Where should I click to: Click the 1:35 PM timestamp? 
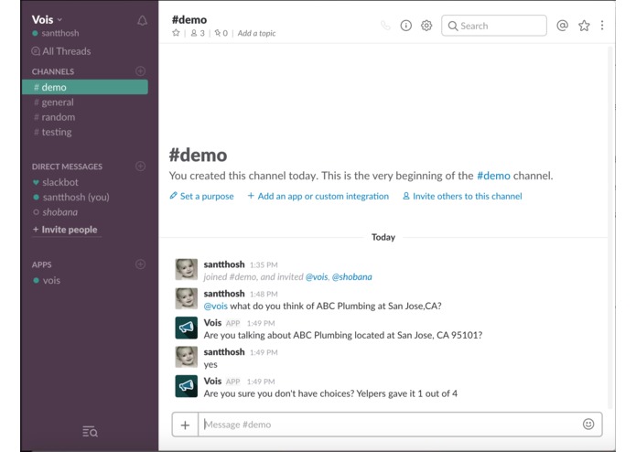[x=264, y=265]
